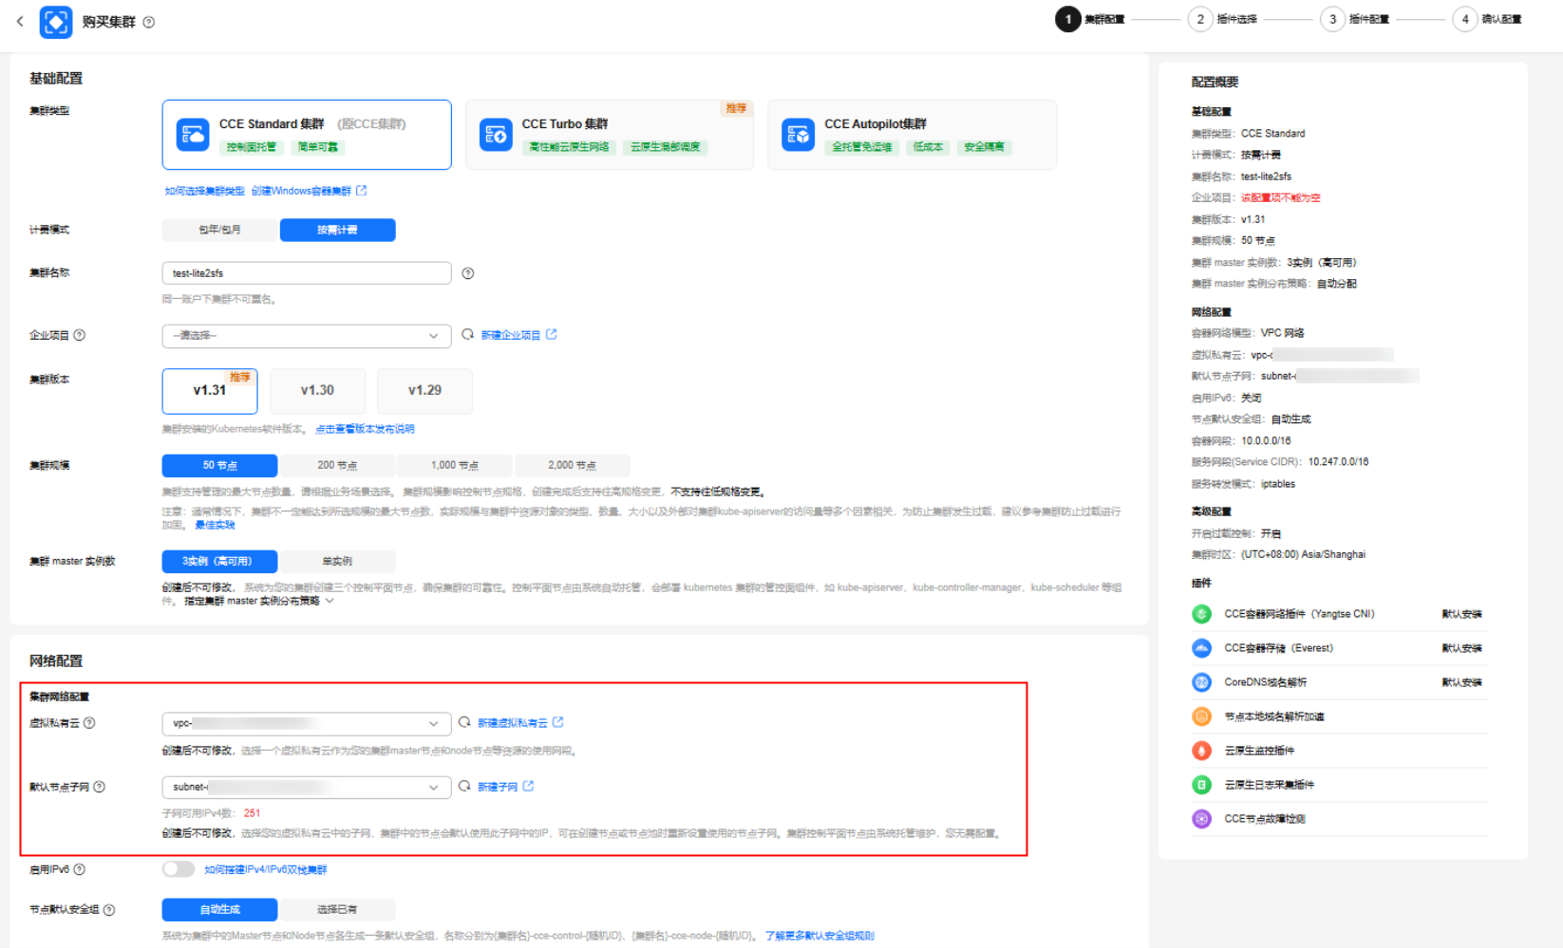Click external link icon after 新建虚拟私有云
Viewport: 1563px width, 948px height.
click(558, 722)
